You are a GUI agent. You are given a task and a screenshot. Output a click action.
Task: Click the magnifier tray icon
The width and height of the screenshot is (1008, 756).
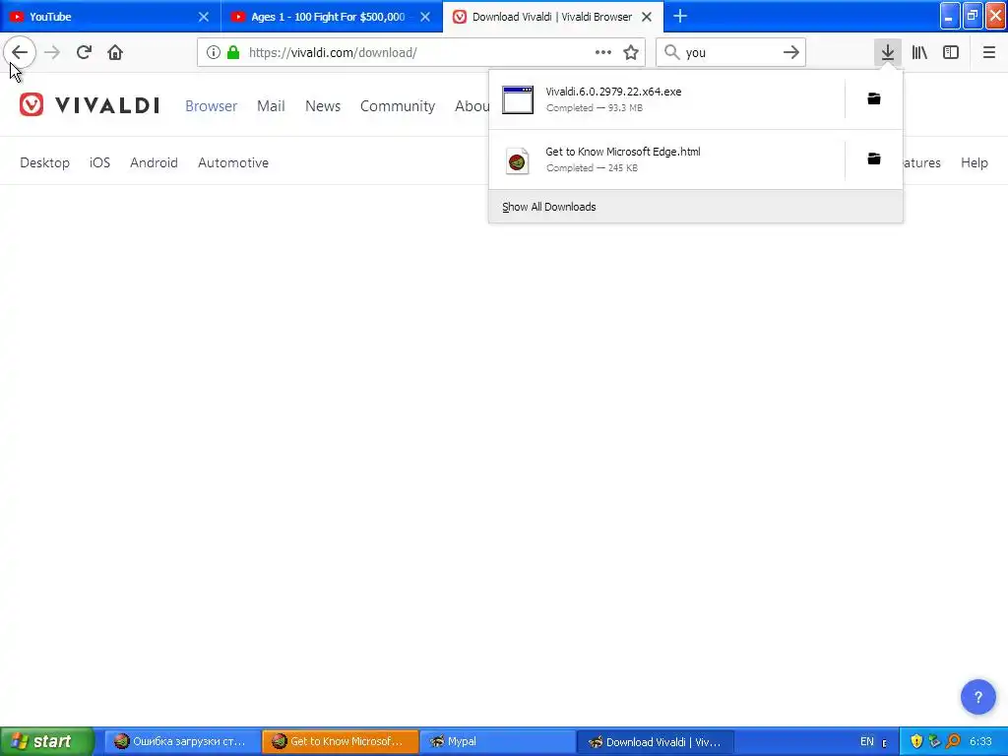(x=953, y=741)
